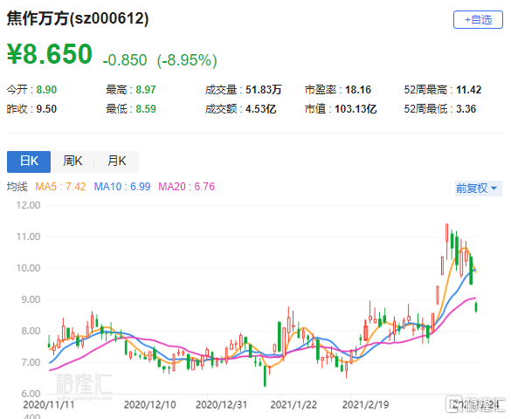Click the 10.00 price axis label
This screenshot has width=511, height=419.
tap(28, 268)
